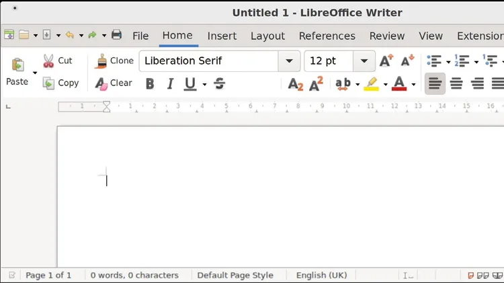Click the Clear formatting button

[114, 83]
